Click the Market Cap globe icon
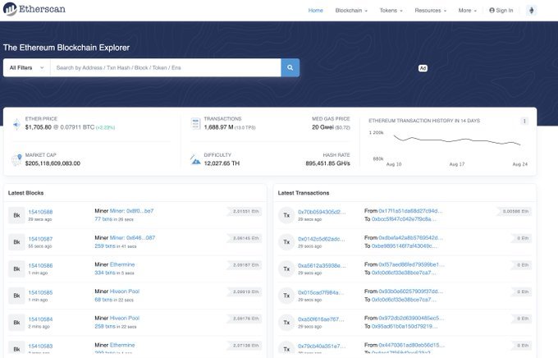Viewport: 558px width, 358px height. [x=16, y=160]
